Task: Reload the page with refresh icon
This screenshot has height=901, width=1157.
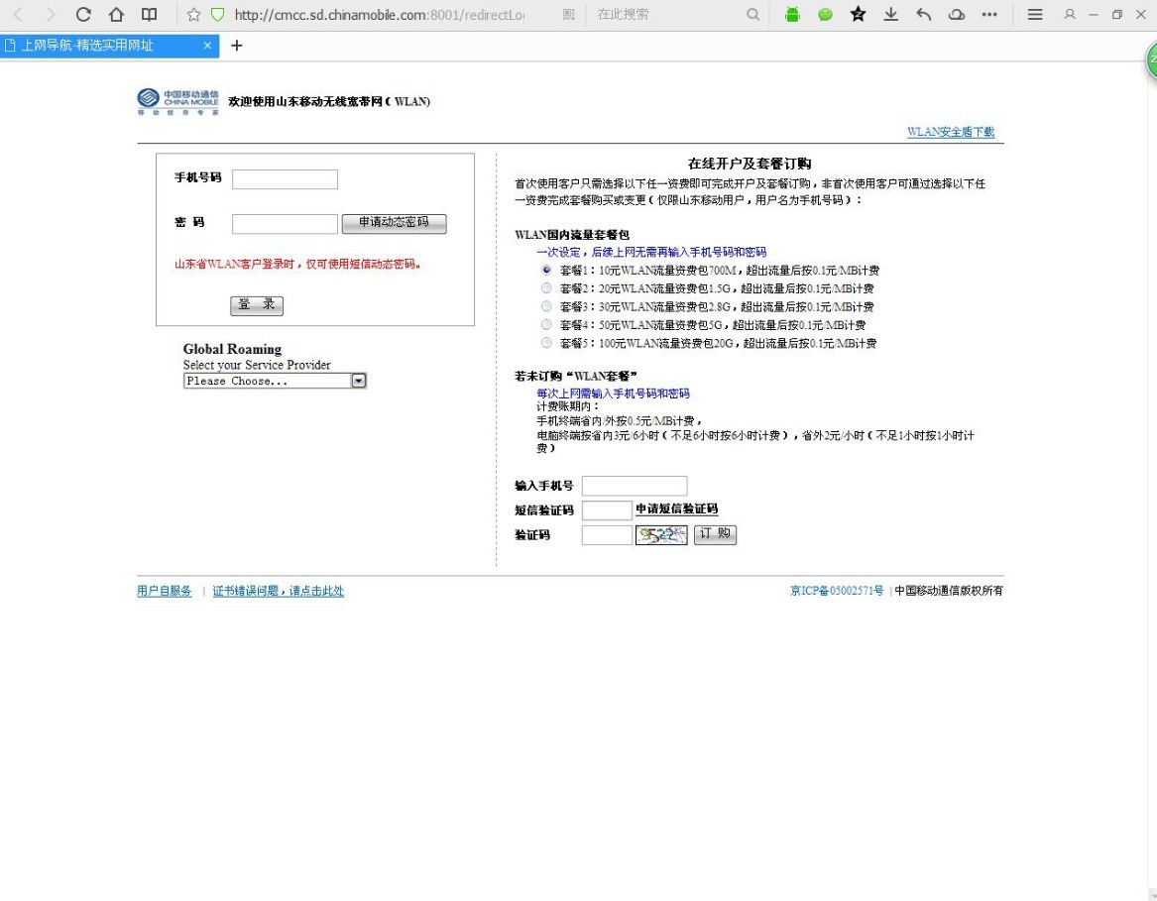Action: (83, 15)
